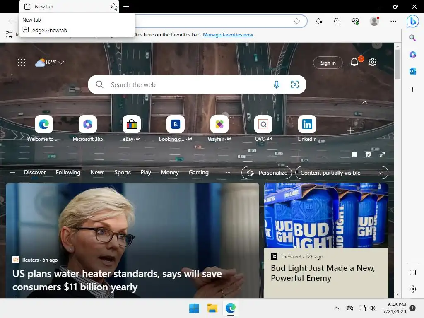Show hidden system tray icons
424x318 pixels.
click(336, 308)
